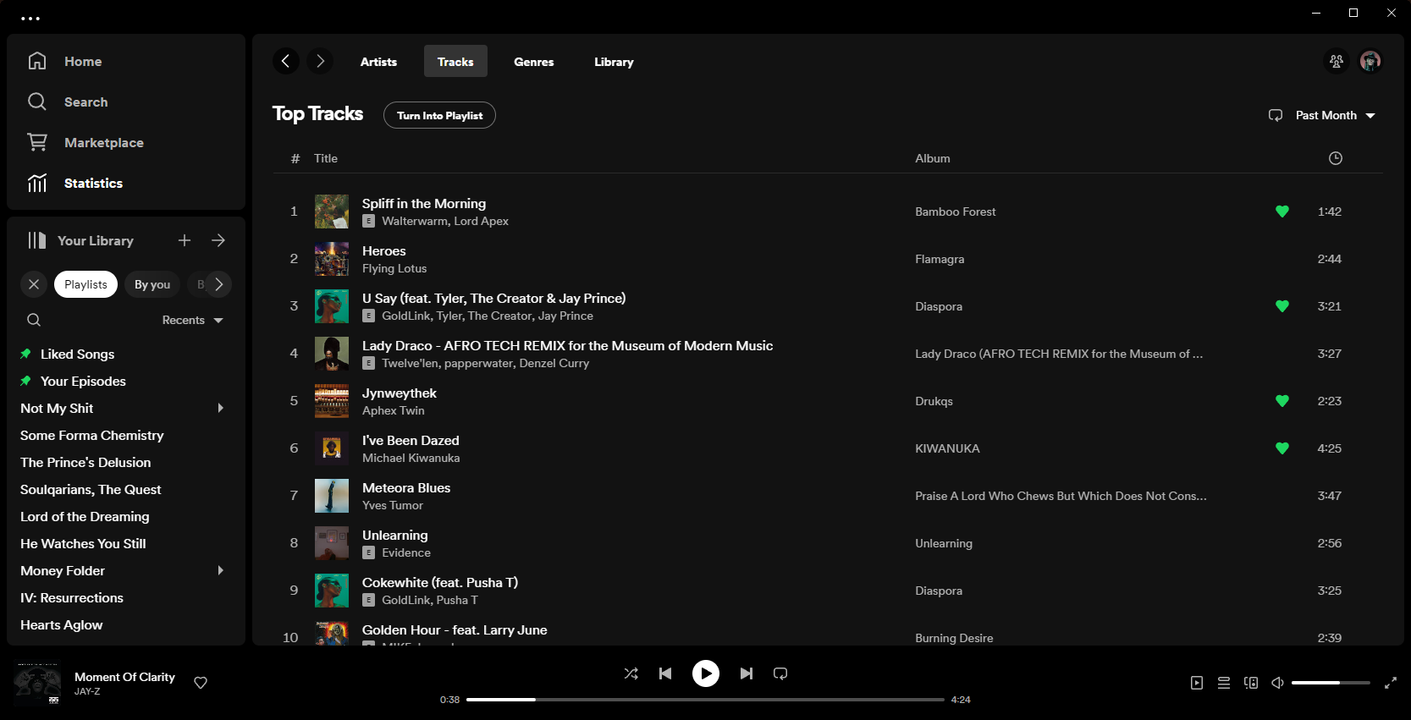This screenshot has width=1411, height=720.
Task: Switch to the Genres tab
Action: tap(534, 62)
